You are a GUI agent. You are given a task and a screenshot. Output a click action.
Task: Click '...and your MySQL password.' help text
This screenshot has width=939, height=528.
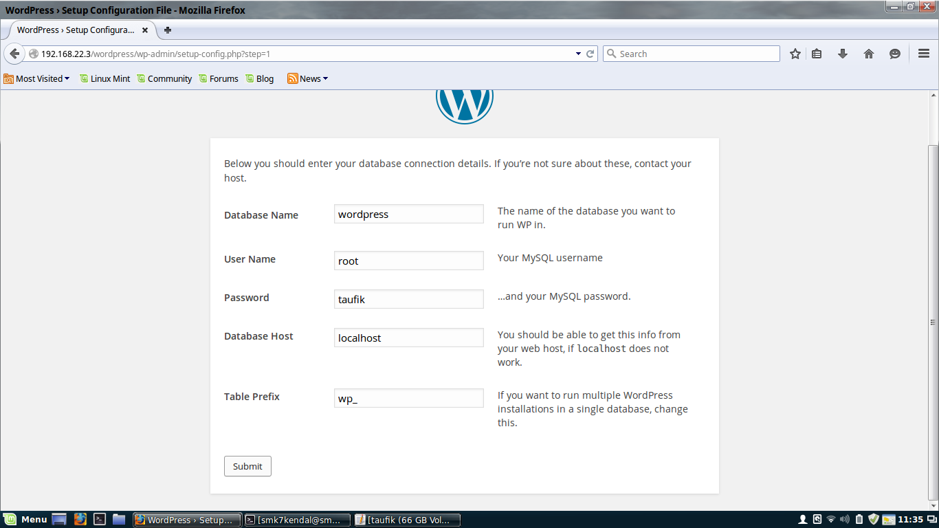tap(564, 296)
